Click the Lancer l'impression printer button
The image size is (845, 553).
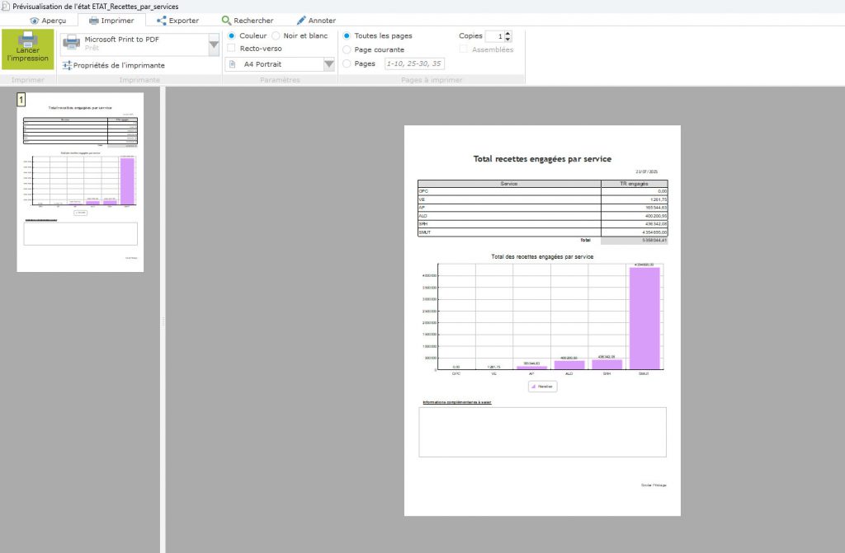pos(28,50)
